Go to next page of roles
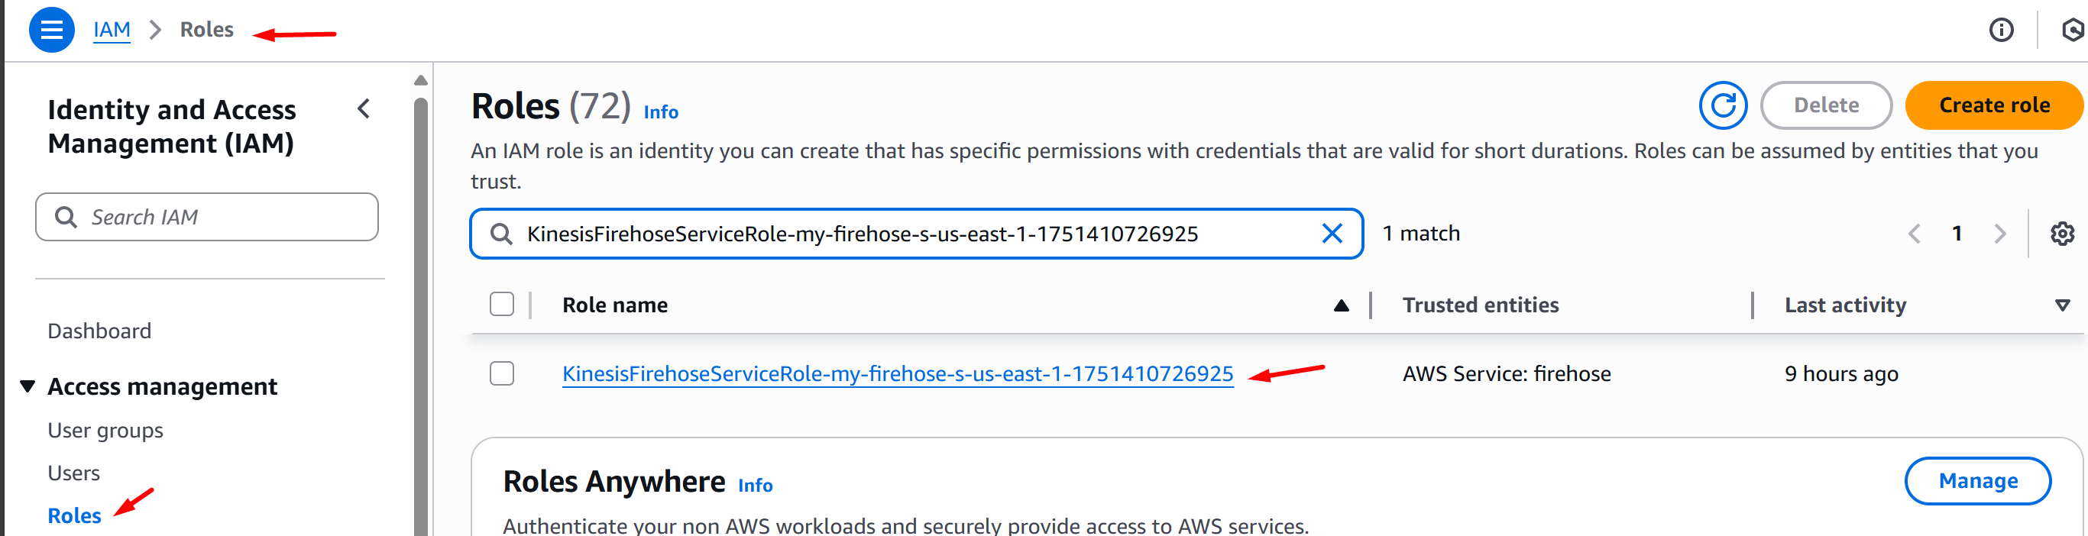This screenshot has height=536, width=2088. point(1999,234)
